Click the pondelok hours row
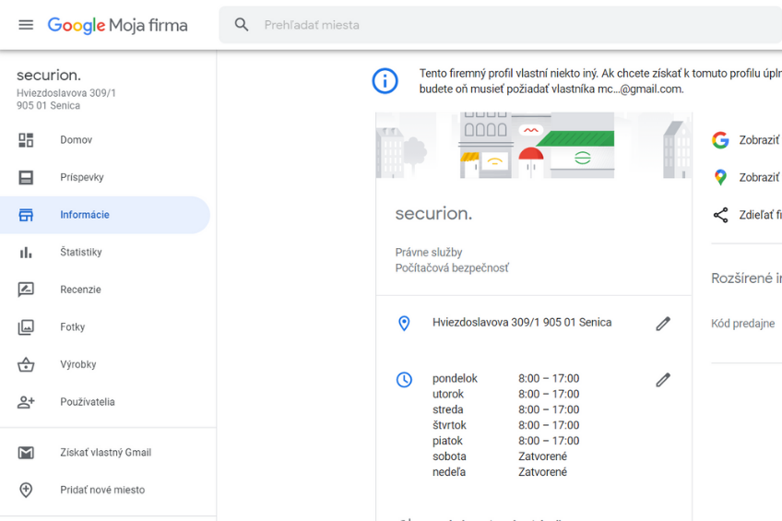Image resolution: width=782 pixels, height=521 pixels. point(505,378)
